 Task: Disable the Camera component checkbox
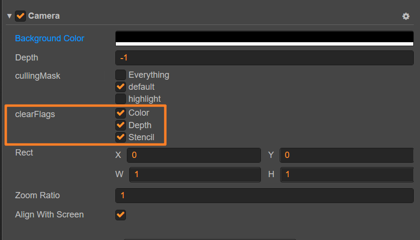coord(21,16)
